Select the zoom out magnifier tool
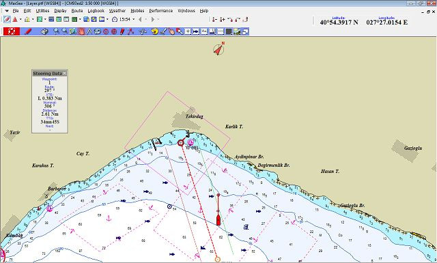The image size is (437, 263). click(x=64, y=31)
